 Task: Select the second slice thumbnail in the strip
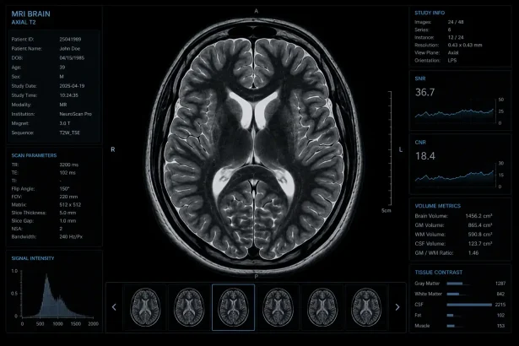(x=189, y=307)
